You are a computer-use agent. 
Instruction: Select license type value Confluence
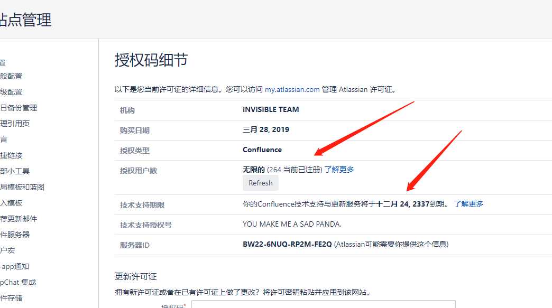(x=262, y=150)
